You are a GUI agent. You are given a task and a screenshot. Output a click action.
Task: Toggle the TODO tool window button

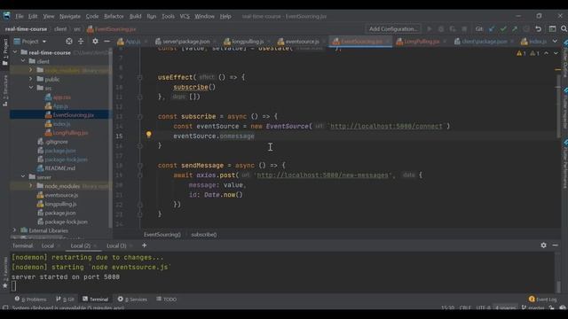click(x=166, y=300)
